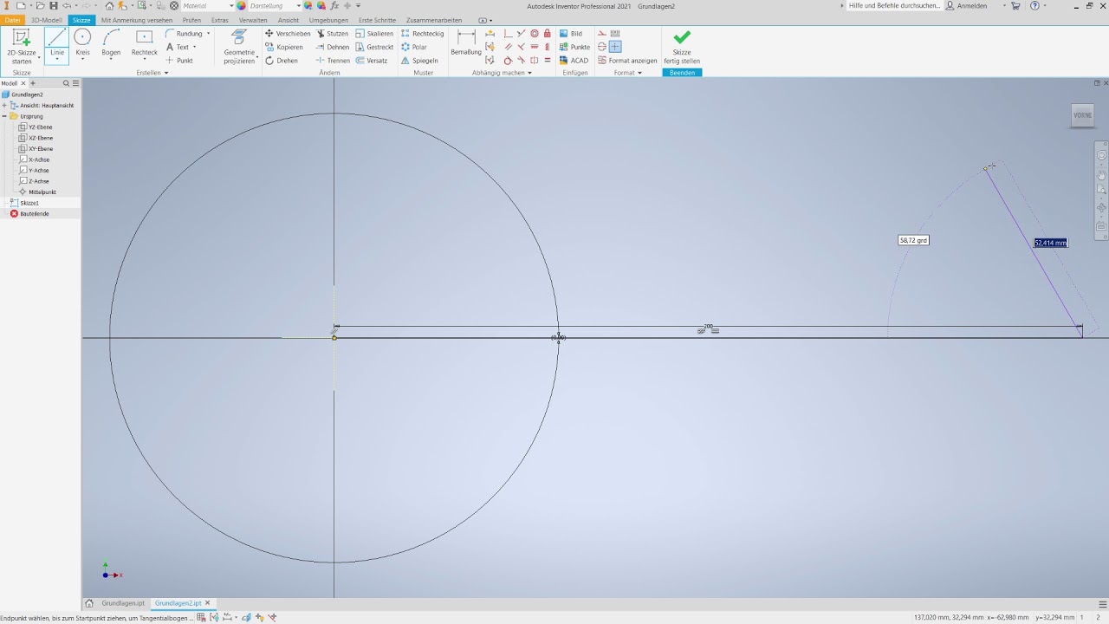Open the Extras tab
The height and width of the screenshot is (624, 1109).
(220, 20)
